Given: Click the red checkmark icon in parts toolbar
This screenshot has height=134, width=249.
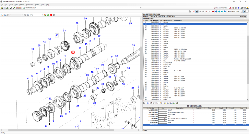Looking at the screenshot, I should tap(194, 11).
